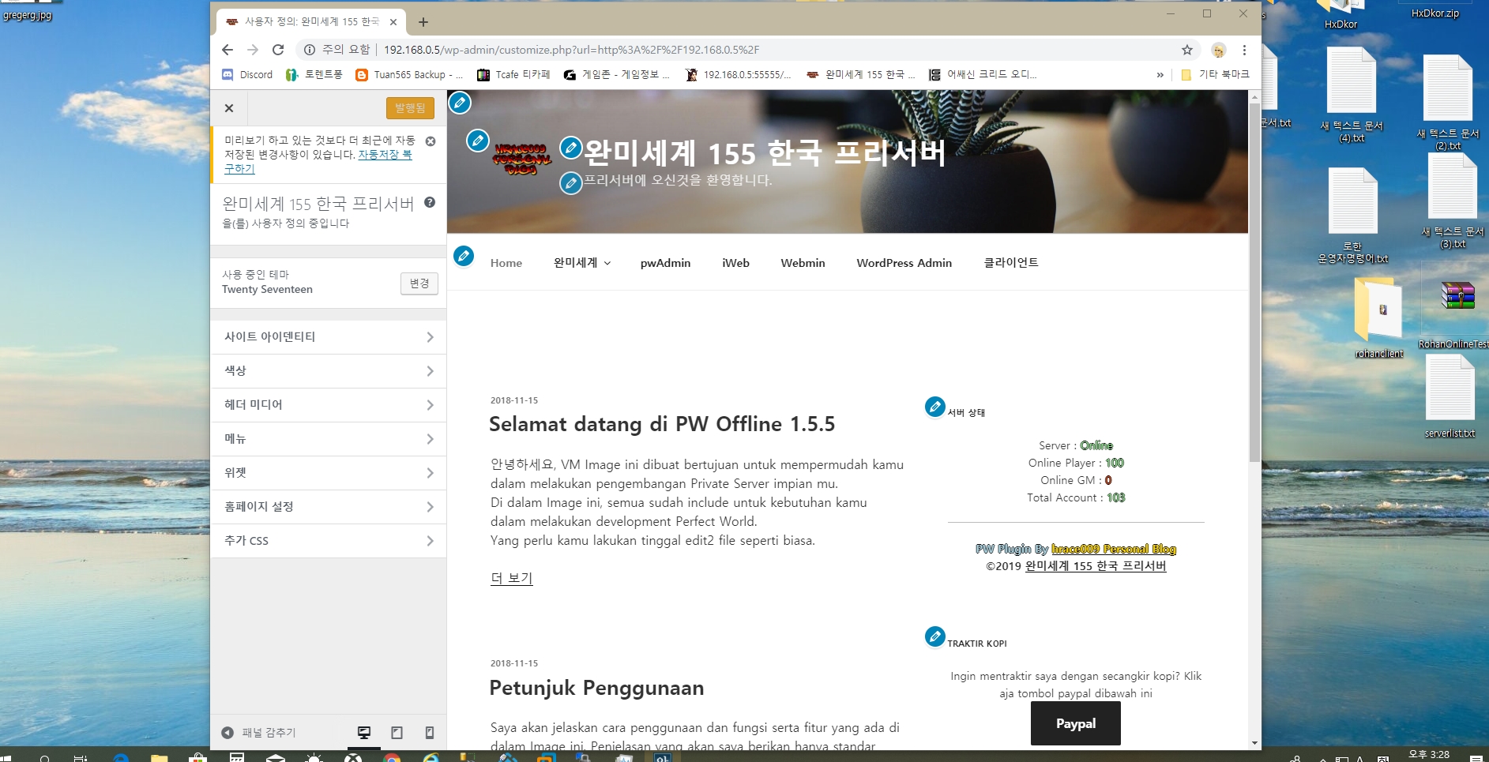The height and width of the screenshot is (762, 1489).
Task: Open pwAdmin from the navigation menu
Action: tap(665, 263)
